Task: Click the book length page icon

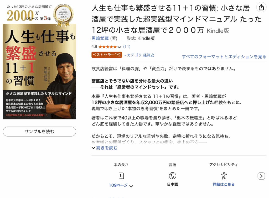Action: [121, 176]
